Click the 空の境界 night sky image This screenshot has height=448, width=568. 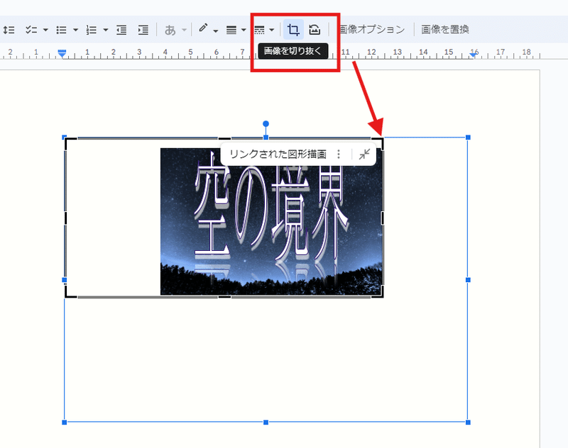pyautogui.click(x=271, y=221)
